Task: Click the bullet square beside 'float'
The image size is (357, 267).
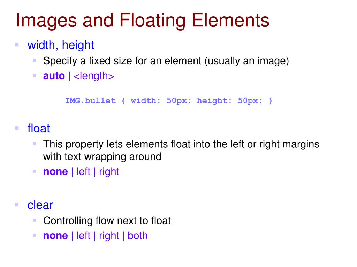Action: click(x=17, y=128)
